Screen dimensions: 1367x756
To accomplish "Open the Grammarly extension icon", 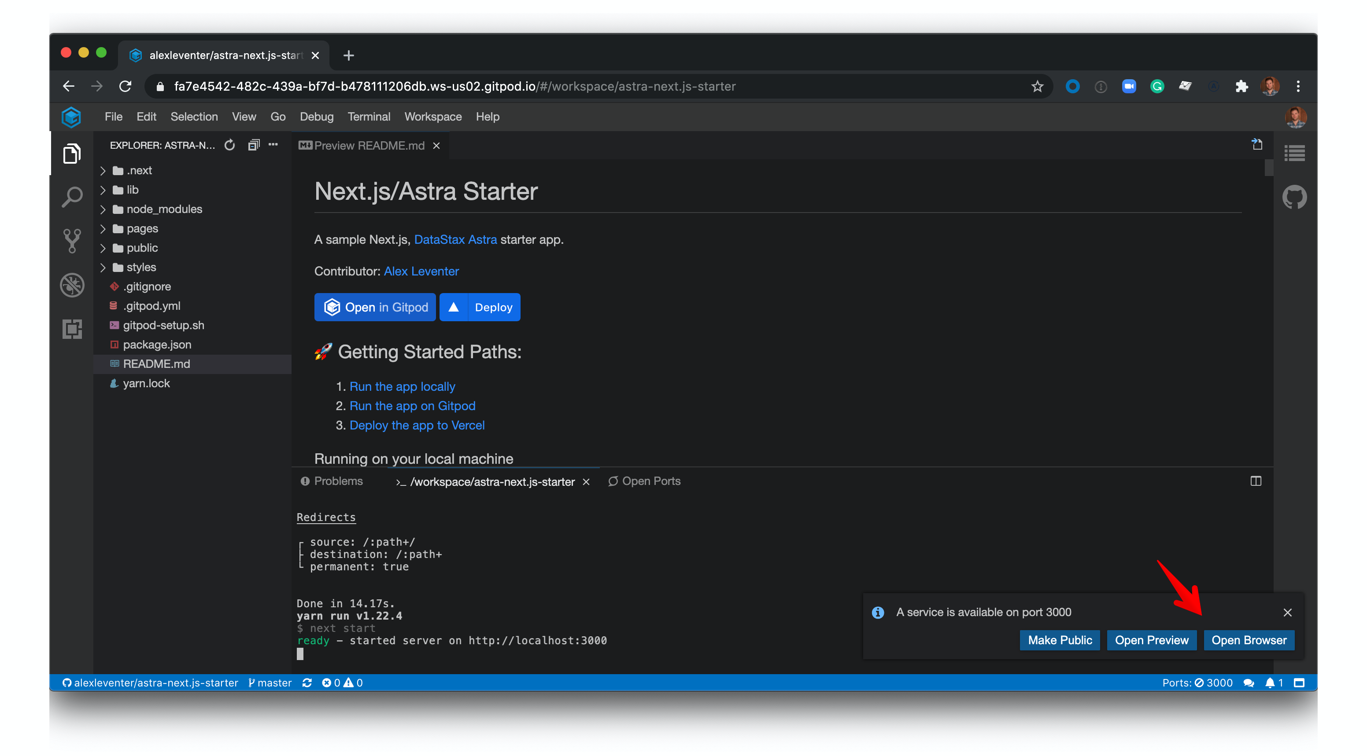I will [x=1157, y=86].
